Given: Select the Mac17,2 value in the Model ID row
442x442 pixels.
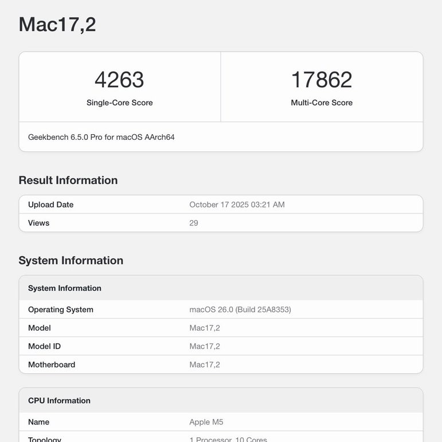Looking at the screenshot, I should coord(205,346).
